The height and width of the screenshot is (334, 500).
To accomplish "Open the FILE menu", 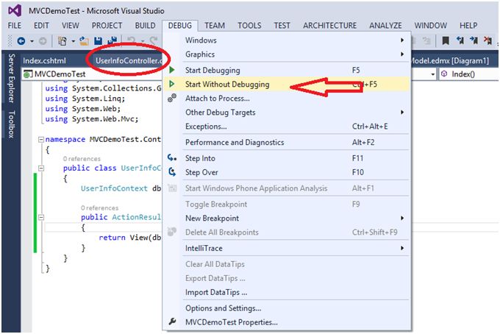I will coord(15,26).
